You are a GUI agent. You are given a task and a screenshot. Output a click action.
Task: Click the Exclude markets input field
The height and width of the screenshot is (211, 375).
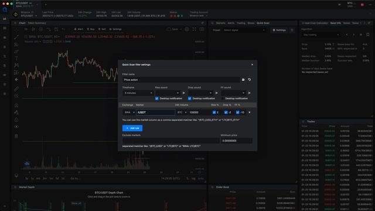171,141
